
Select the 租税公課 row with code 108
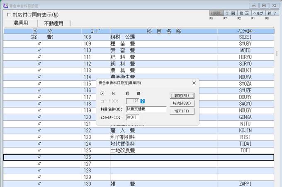(139, 37)
